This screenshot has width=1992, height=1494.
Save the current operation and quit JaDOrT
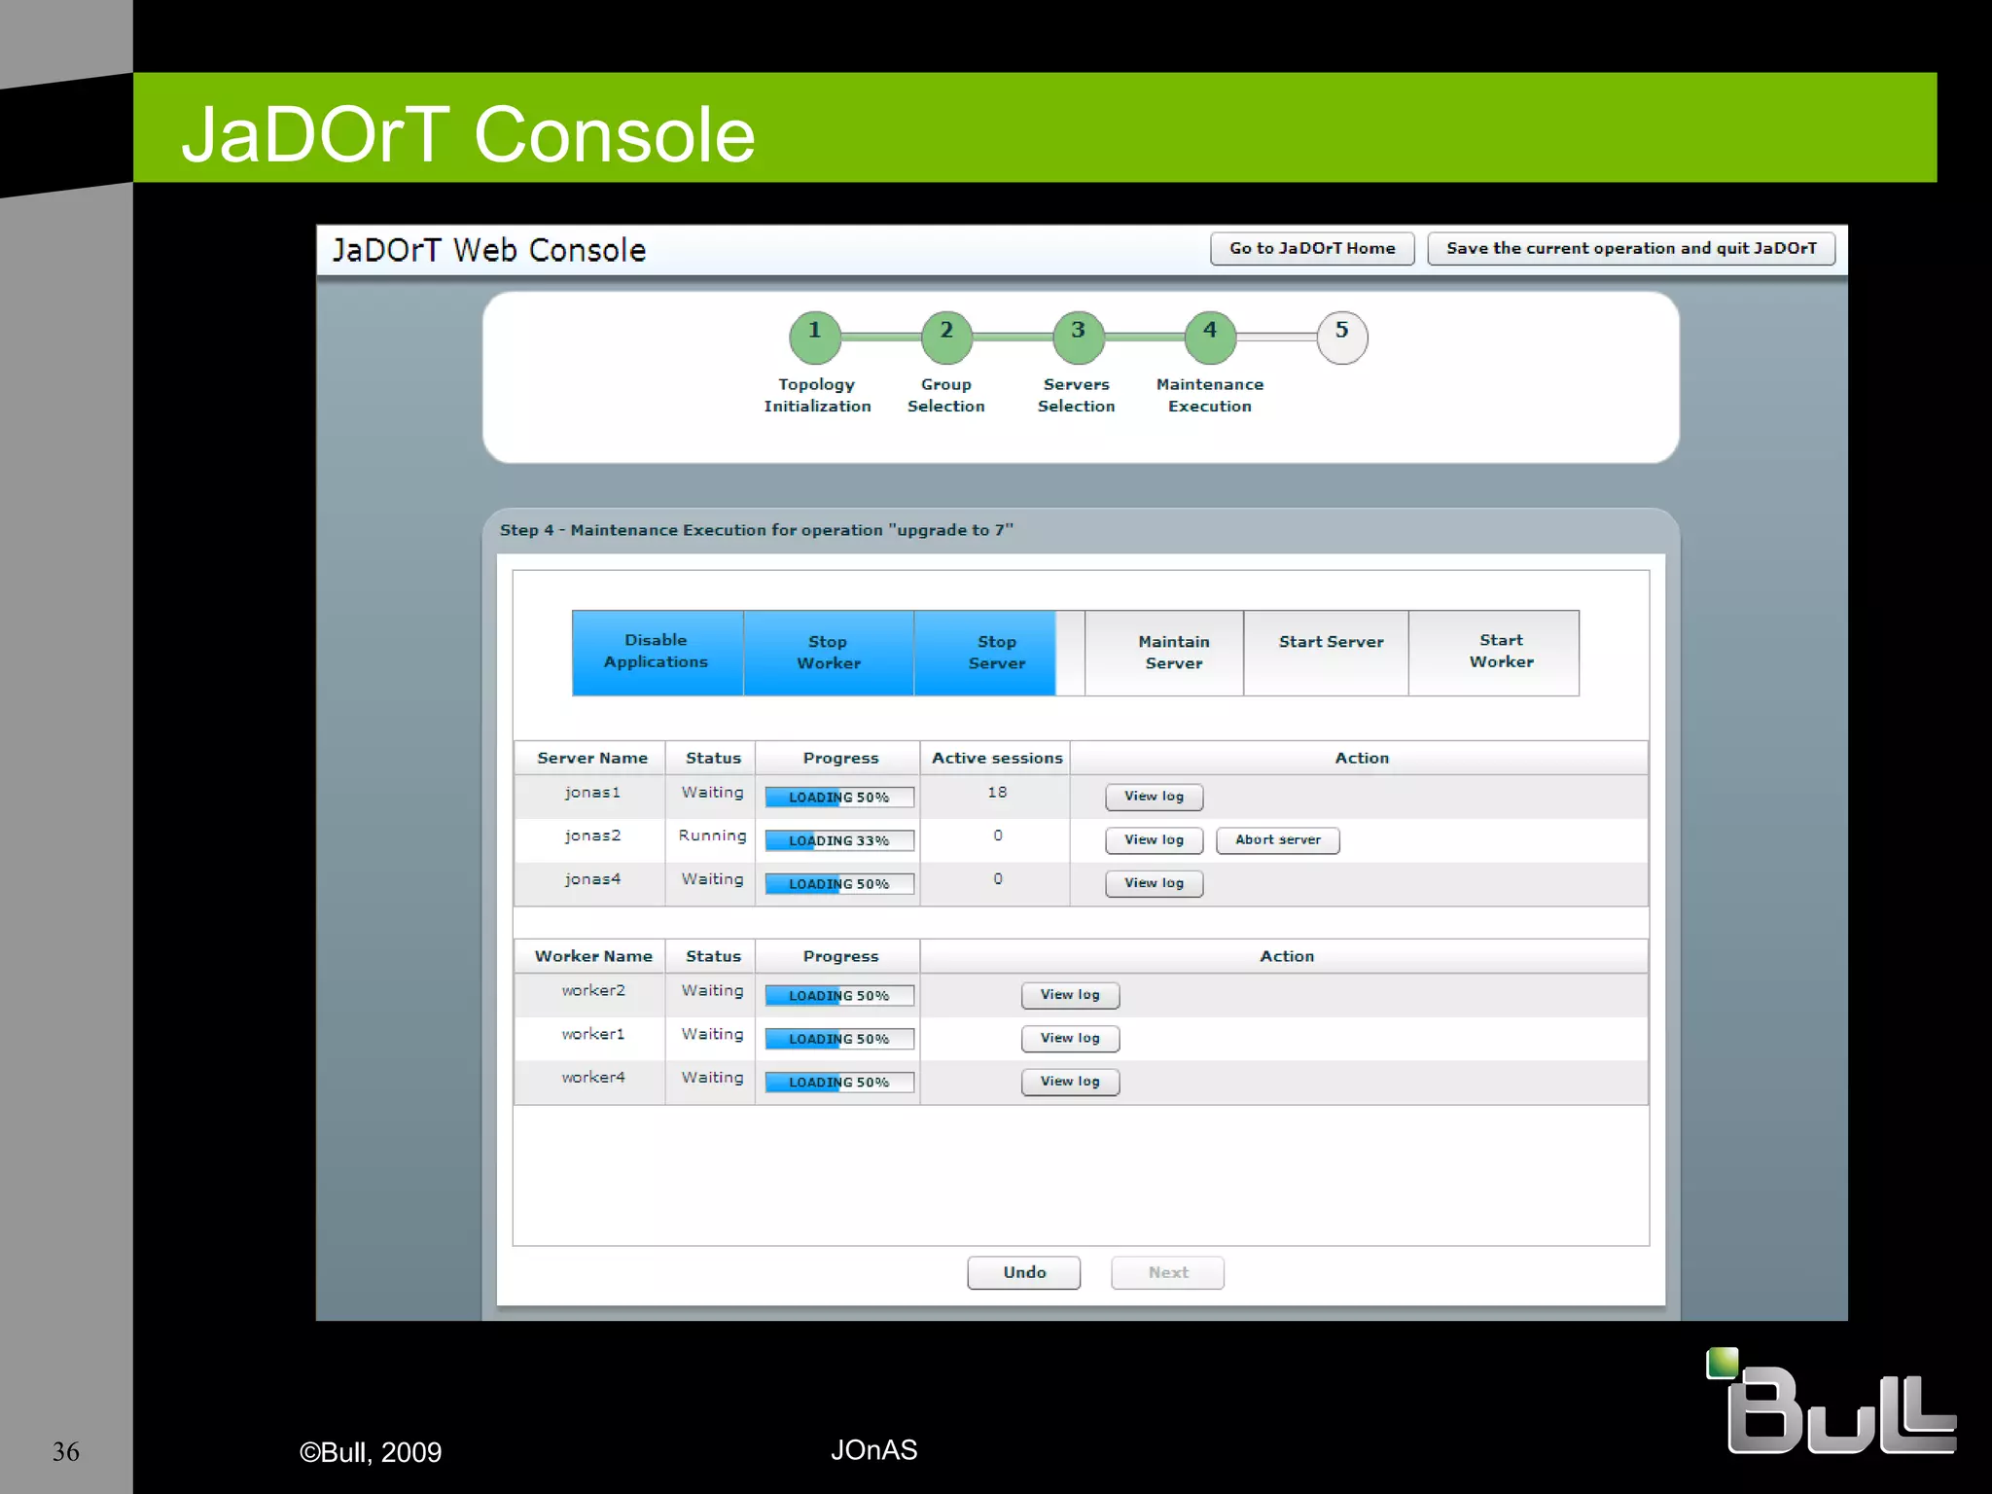(x=1630, y=248)
